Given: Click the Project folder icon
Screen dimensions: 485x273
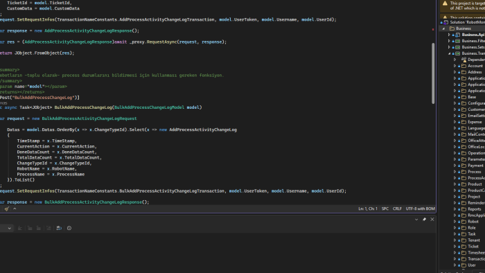Looking at the screenshot, I should [464, 197].
